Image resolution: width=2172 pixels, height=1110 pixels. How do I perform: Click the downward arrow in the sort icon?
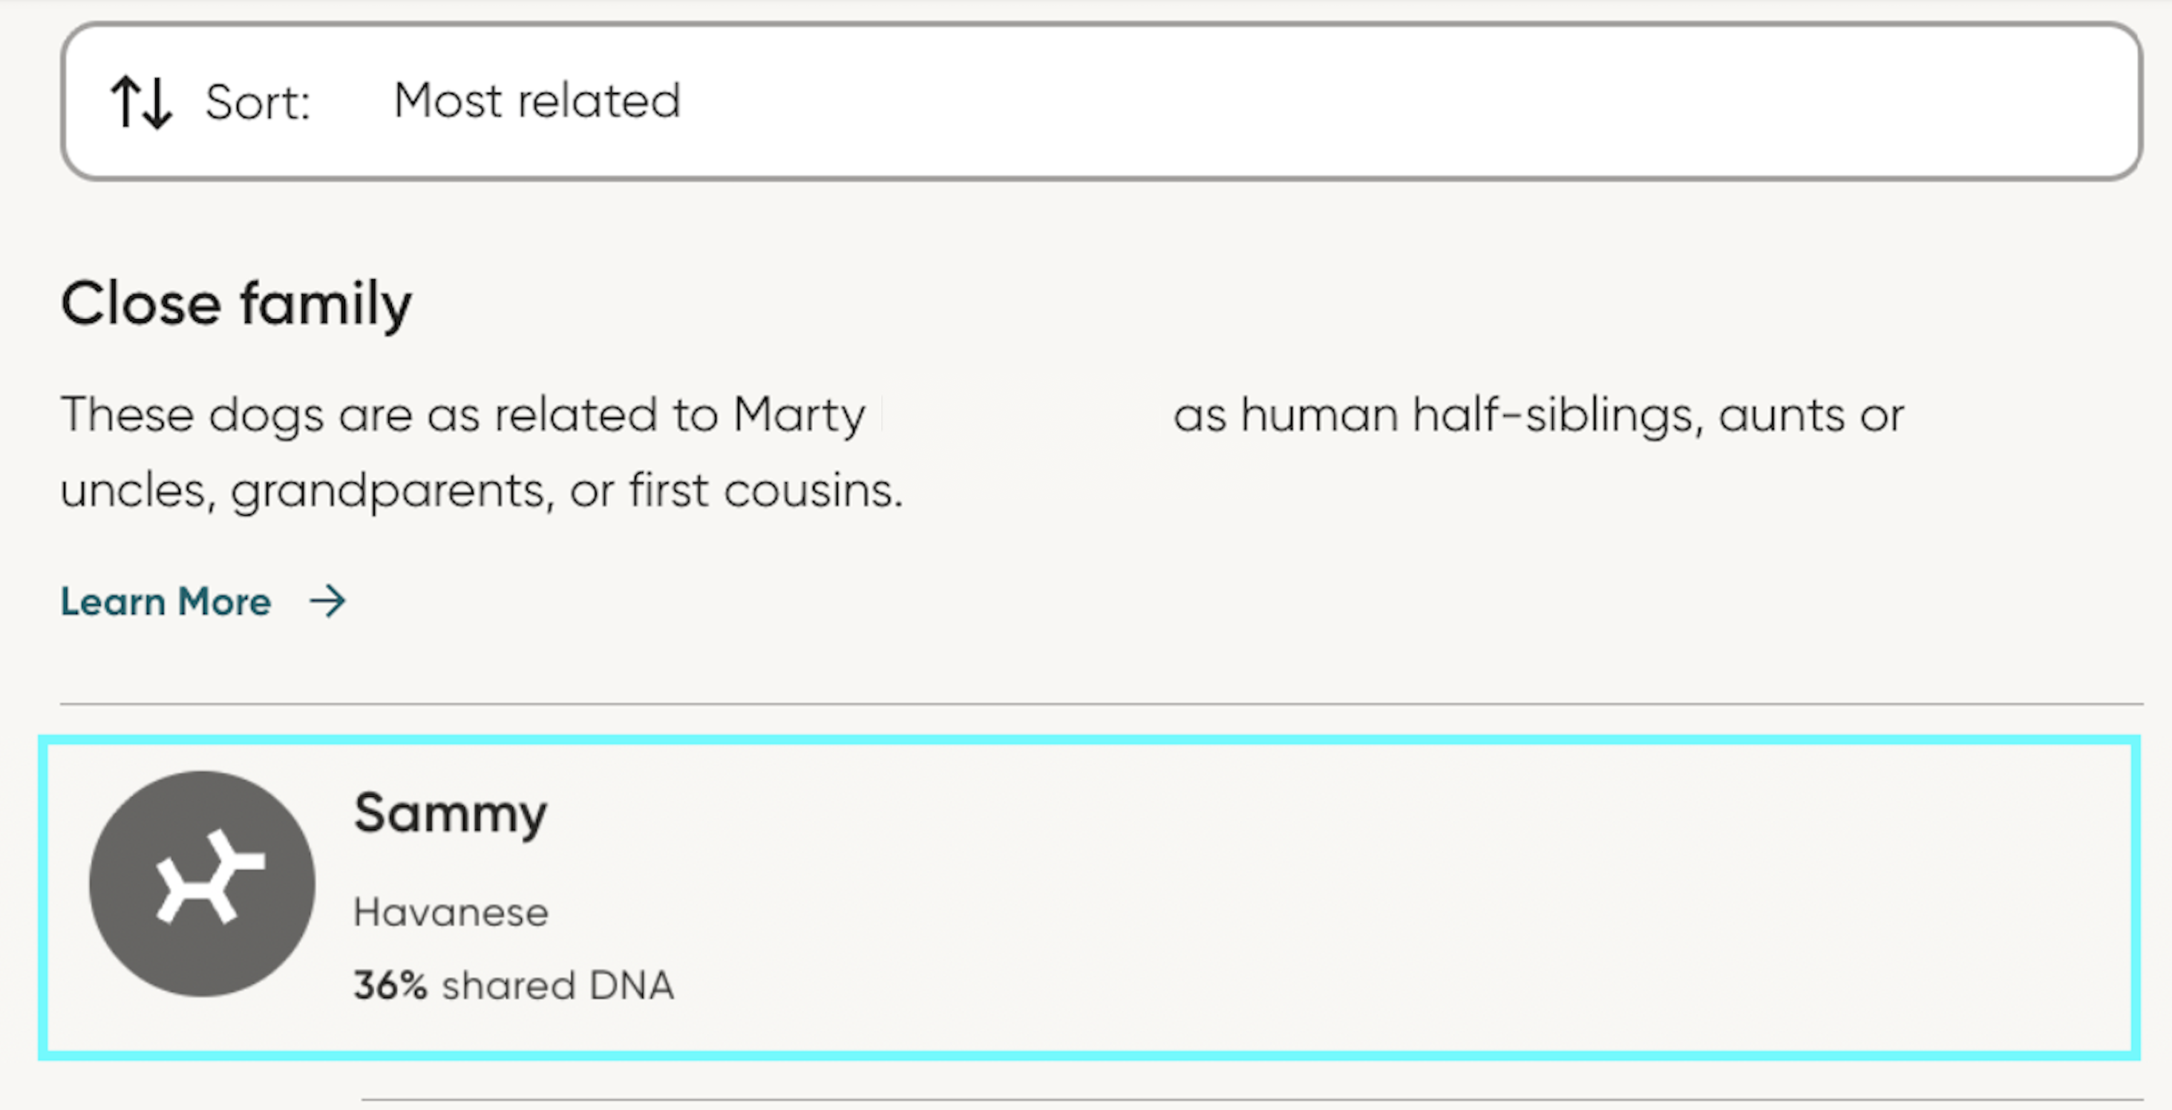[159, 102]
